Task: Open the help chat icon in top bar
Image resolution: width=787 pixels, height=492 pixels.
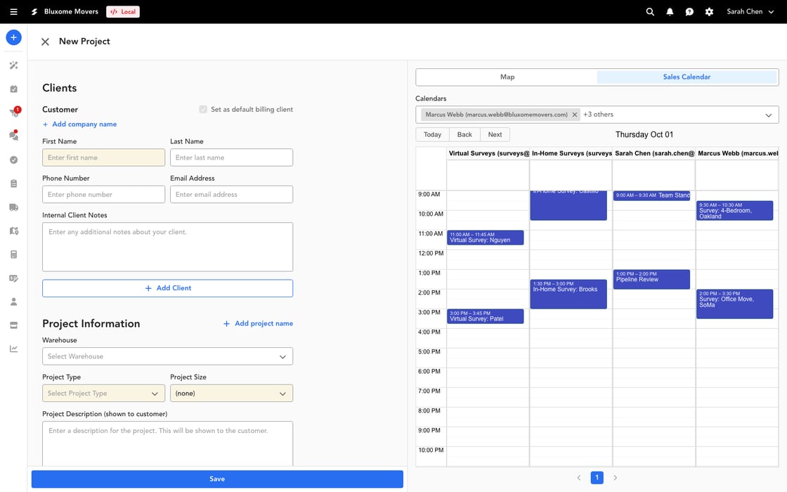Action: coord(689,11)
